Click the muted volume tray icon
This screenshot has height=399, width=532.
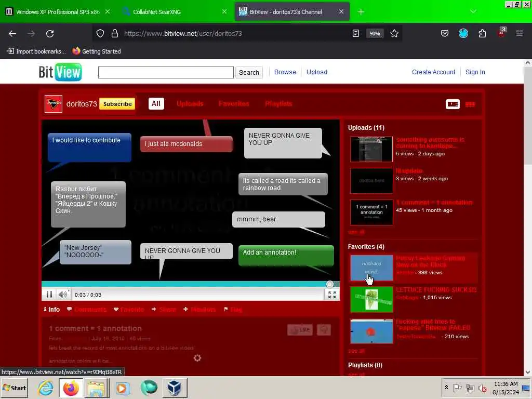[x=482, y=388]
